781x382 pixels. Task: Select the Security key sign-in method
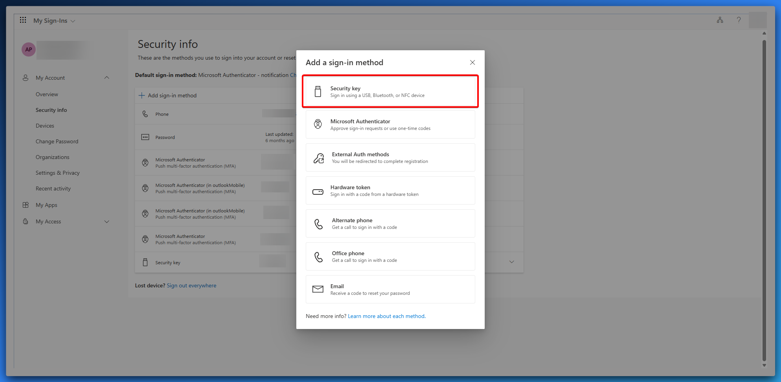point(390,91)
